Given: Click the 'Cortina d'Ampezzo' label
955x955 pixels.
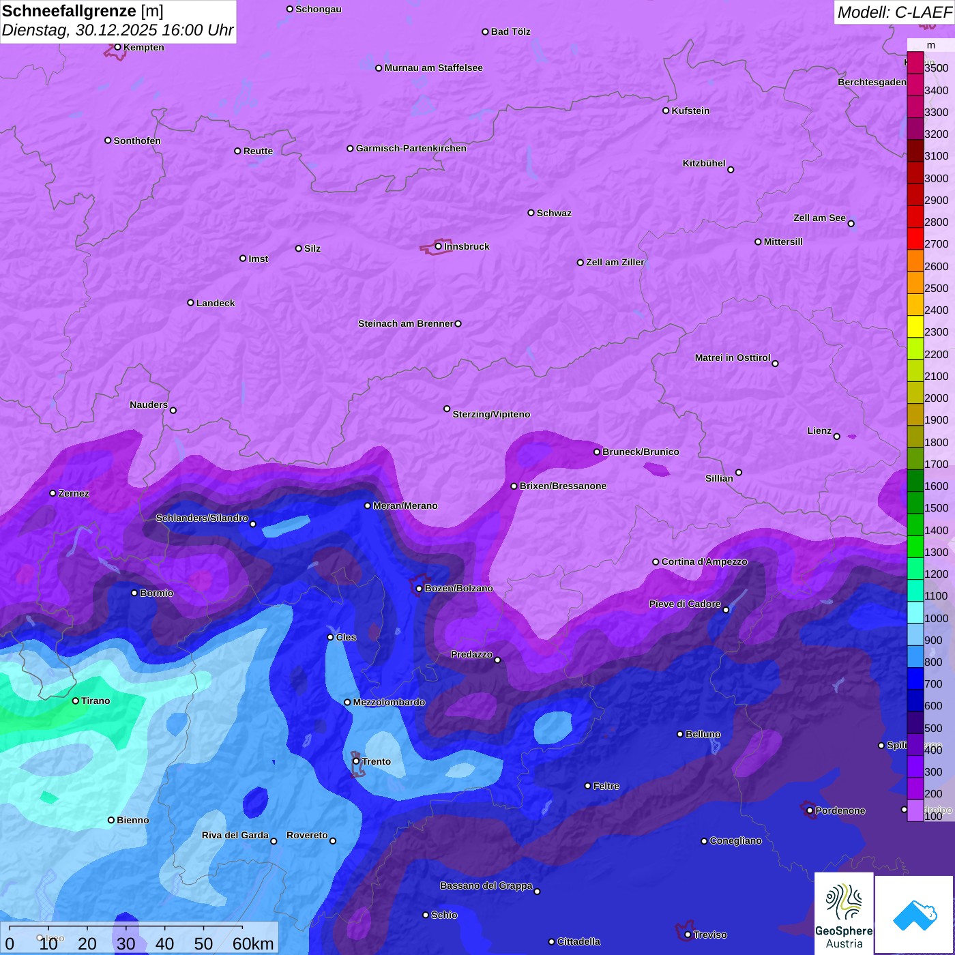Looking at the screenshot, I should pyautogui.click(x=705, y=561).
